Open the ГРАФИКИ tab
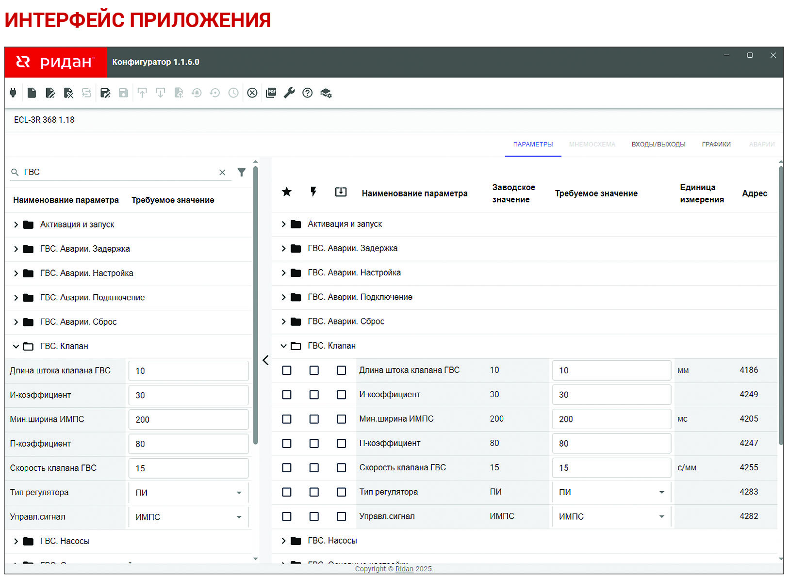Viewport: 789px width, 577px height. click(x=716, y=144)
